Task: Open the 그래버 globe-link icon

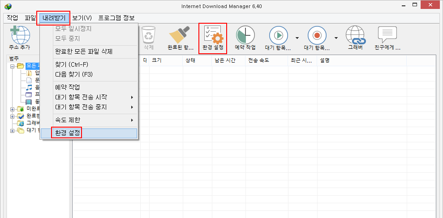Action: (x=356, y=35)
